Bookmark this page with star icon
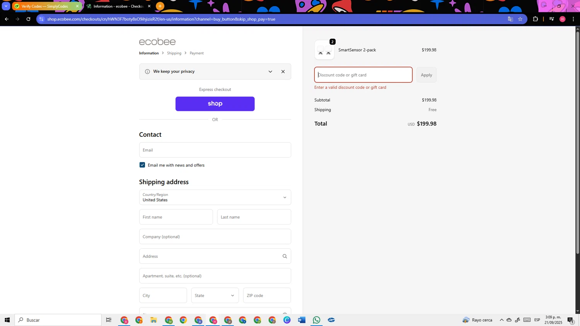Screen dimensions: 580x326 520,19
